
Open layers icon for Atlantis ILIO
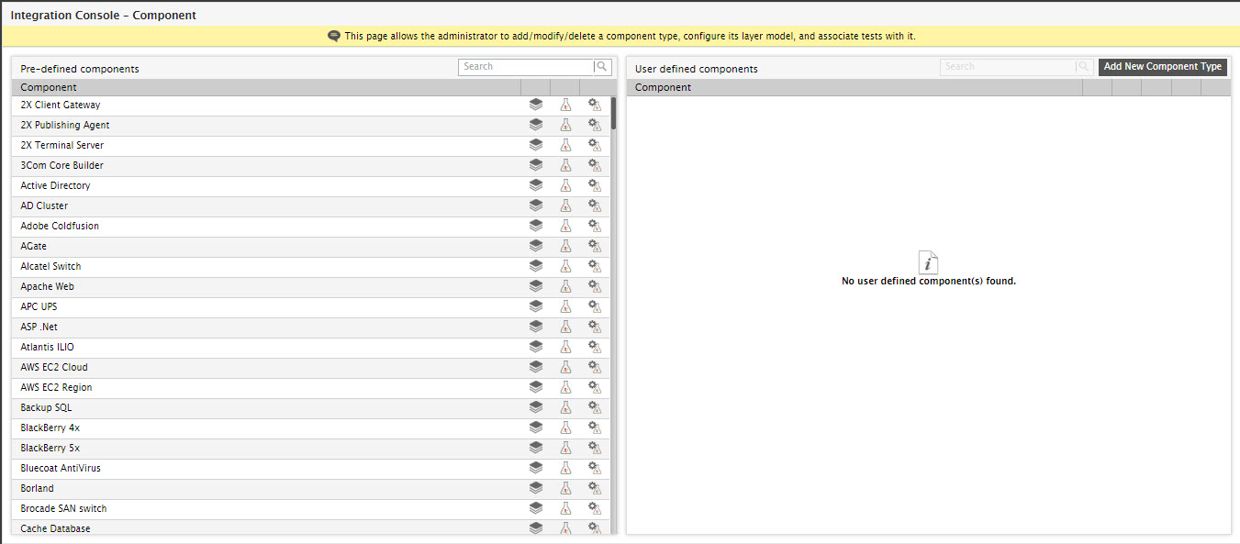coord(536,347)
